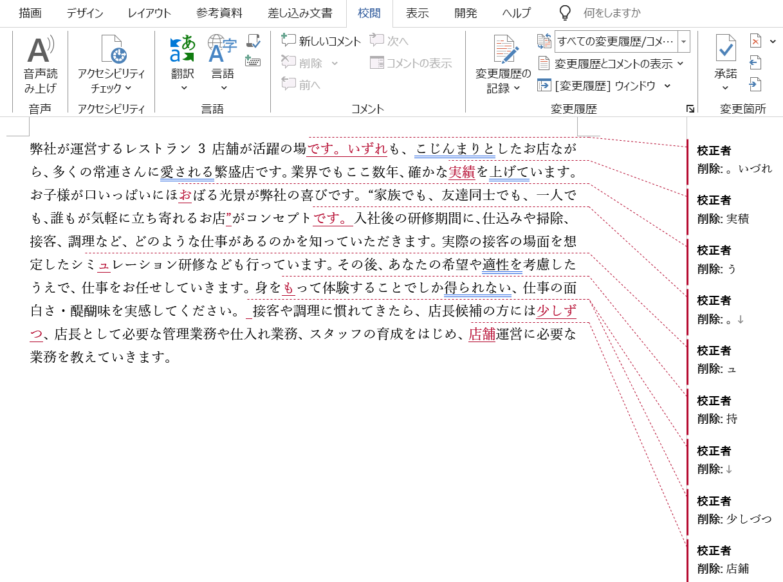Viewport: 783px width, 582px height.
Task: Click the reject change red X icon
Action: [x=756, y=42]
